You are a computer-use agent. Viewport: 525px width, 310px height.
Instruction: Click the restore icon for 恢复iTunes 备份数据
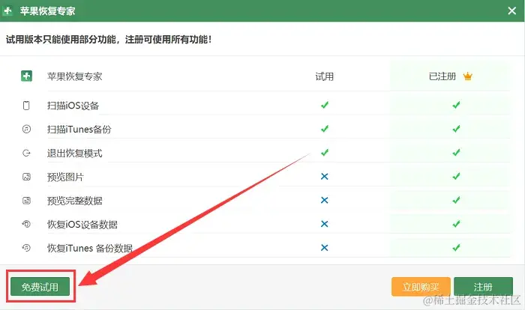(26, 248)
